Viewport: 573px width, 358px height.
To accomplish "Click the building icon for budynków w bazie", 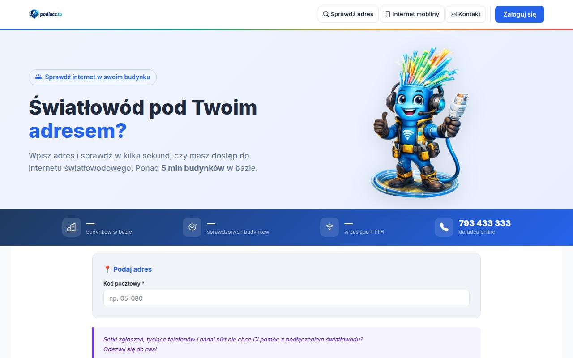I will point(72,227).
